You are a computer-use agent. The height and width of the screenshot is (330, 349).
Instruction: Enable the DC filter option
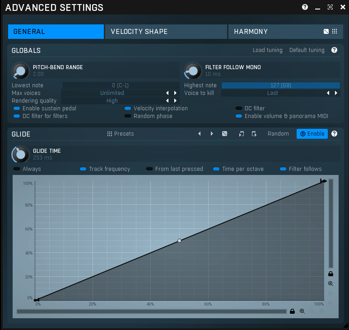pyautogui.click(x=239, y=108)
